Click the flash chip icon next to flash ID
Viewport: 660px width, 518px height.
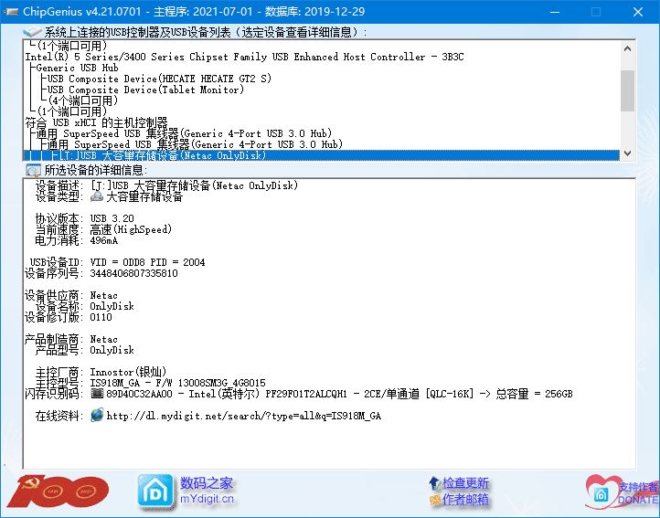tap(98, 394)
